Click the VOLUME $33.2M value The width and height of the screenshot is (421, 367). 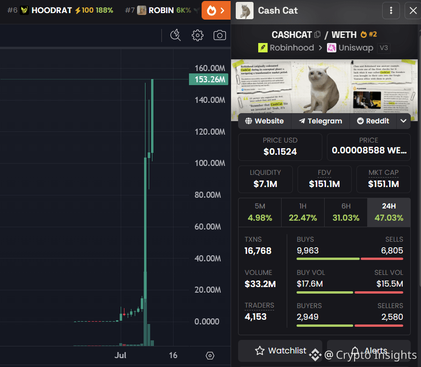click(x=260, y=284)
